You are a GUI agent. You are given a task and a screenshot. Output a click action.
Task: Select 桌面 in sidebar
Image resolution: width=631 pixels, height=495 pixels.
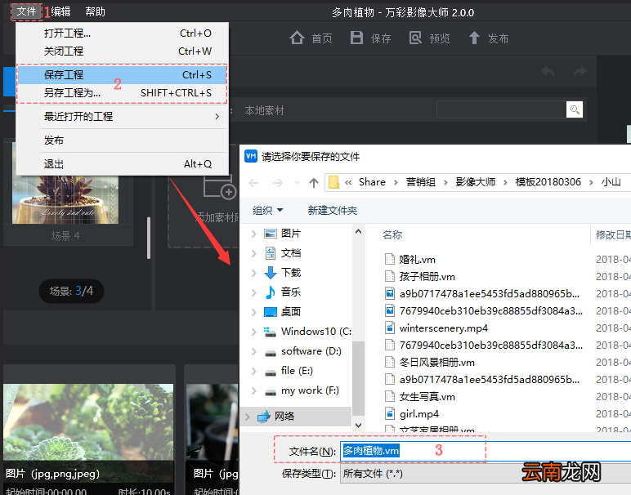pos(290,312)
